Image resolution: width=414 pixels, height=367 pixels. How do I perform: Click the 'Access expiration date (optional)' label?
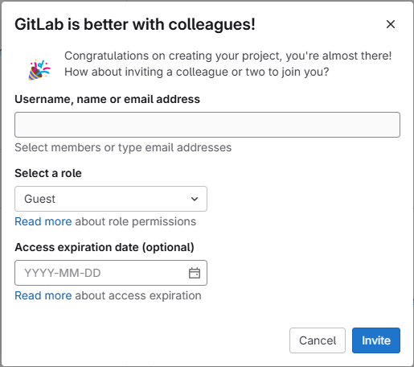coord(105,247)
